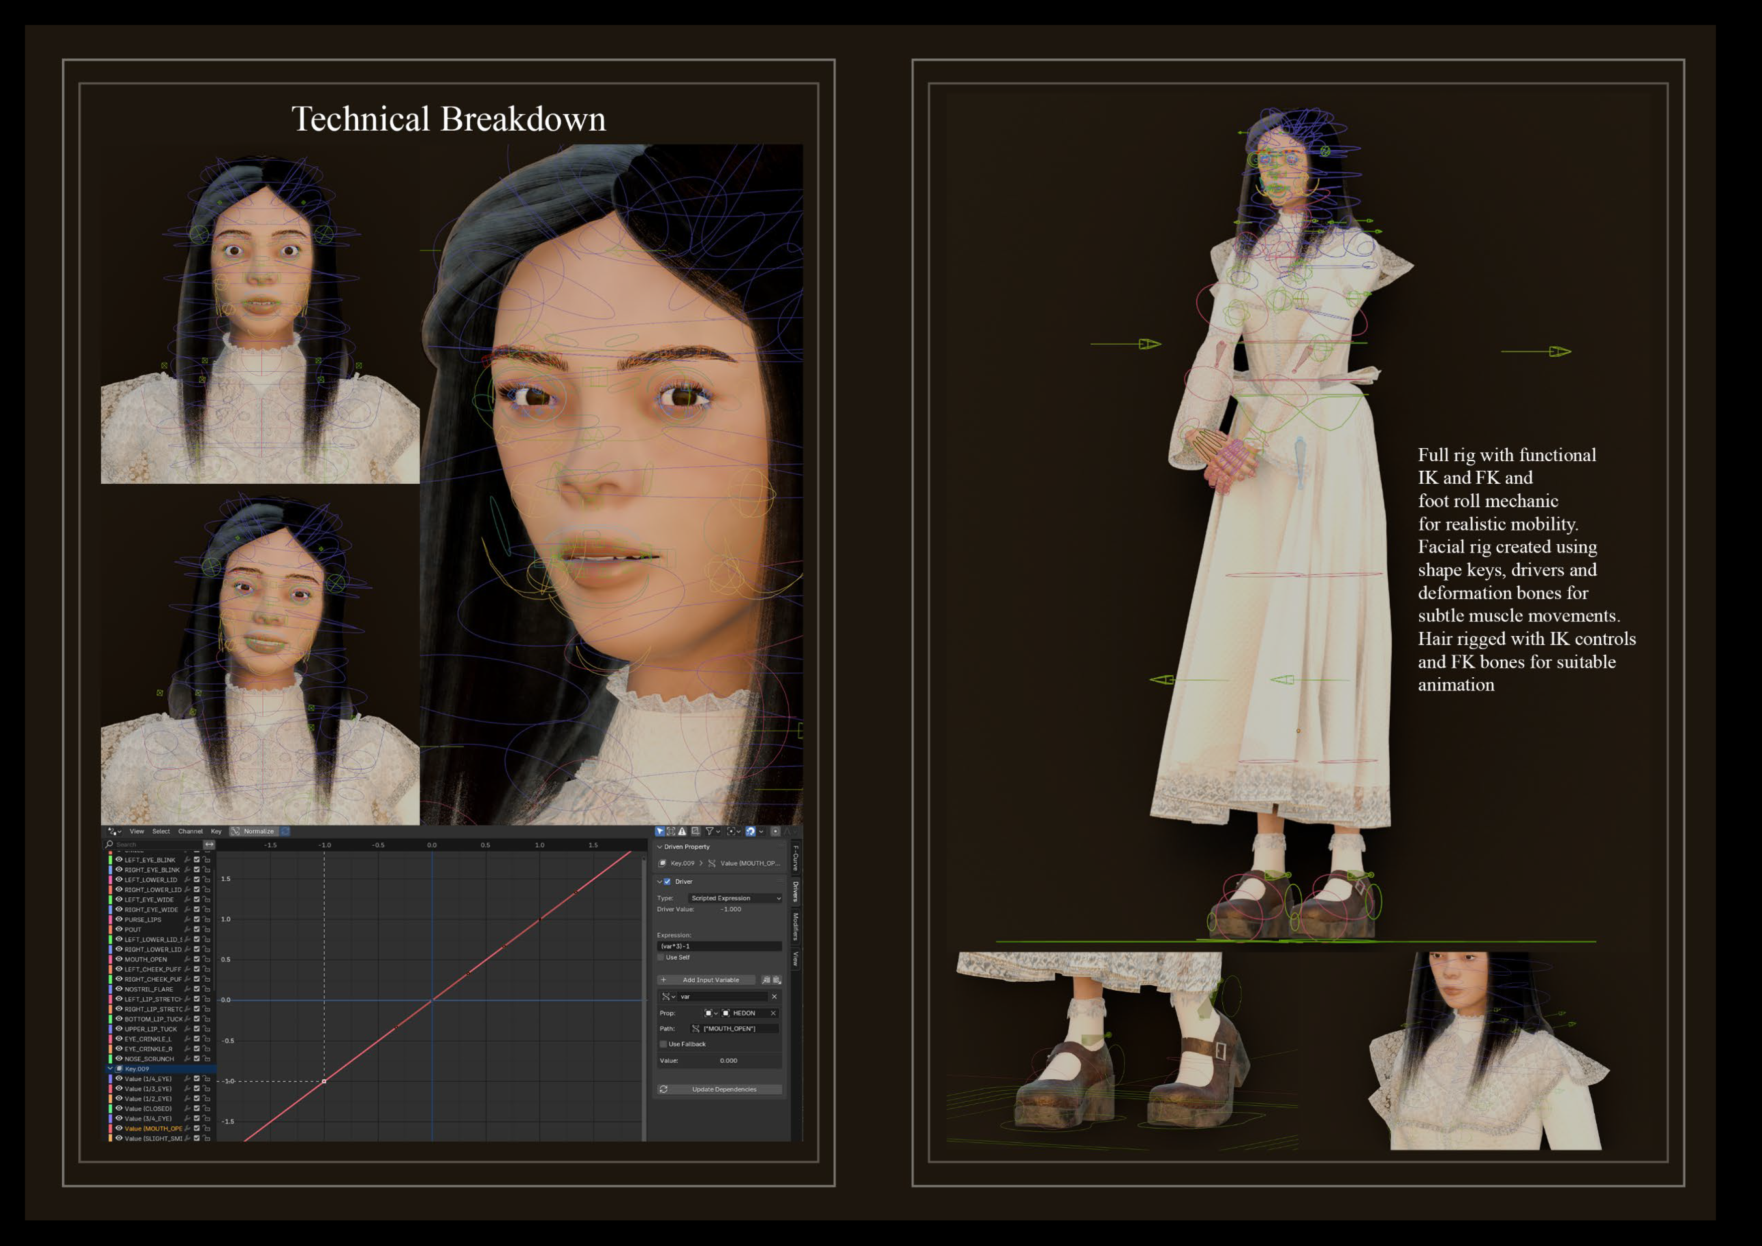This screenshot has width=1762, height=1246.
Task: Collapse the Driven Property panel
Action: tap(659, 847)
